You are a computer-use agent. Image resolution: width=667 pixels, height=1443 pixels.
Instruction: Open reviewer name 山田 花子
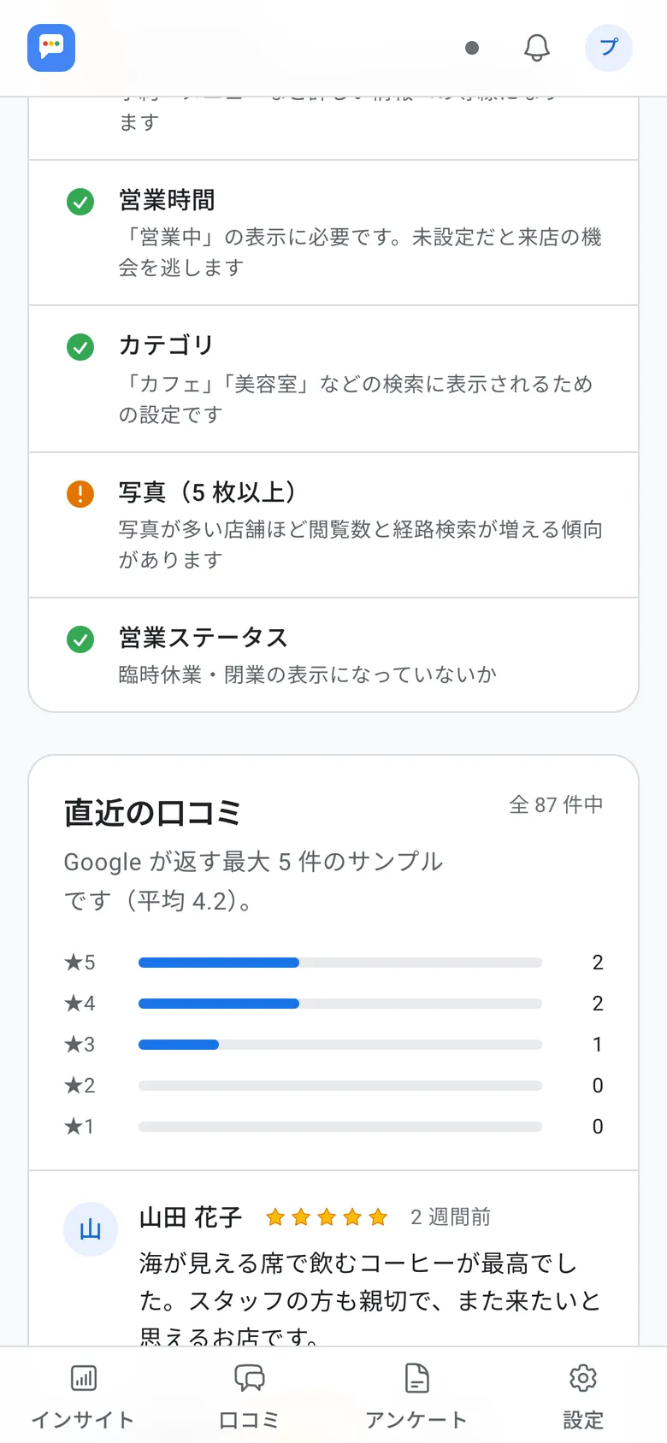pos(191,1217)
